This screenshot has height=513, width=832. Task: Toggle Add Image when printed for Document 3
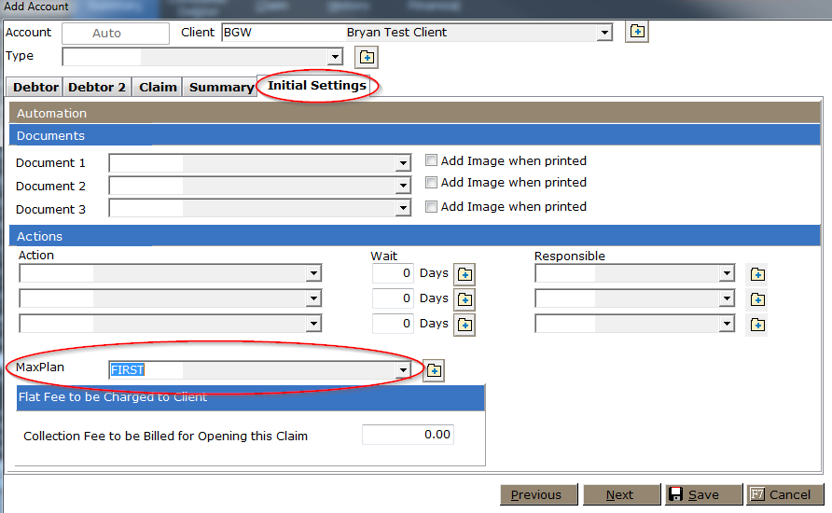pos(431,207)
